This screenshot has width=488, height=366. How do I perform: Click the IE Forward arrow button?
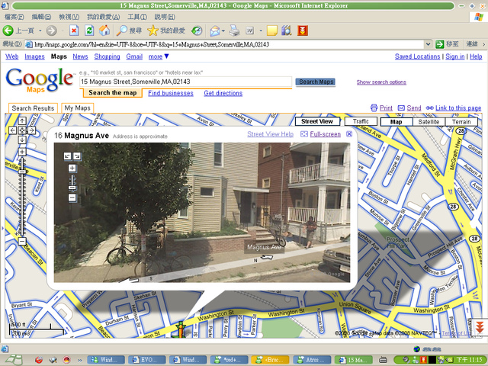(x=52, y=30)
